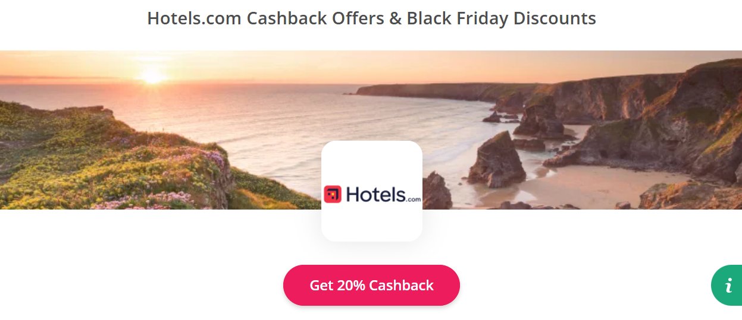Click the setting sun in the banner
The height and width of the screenshot is (320, 742).
[x=152, y=76]
